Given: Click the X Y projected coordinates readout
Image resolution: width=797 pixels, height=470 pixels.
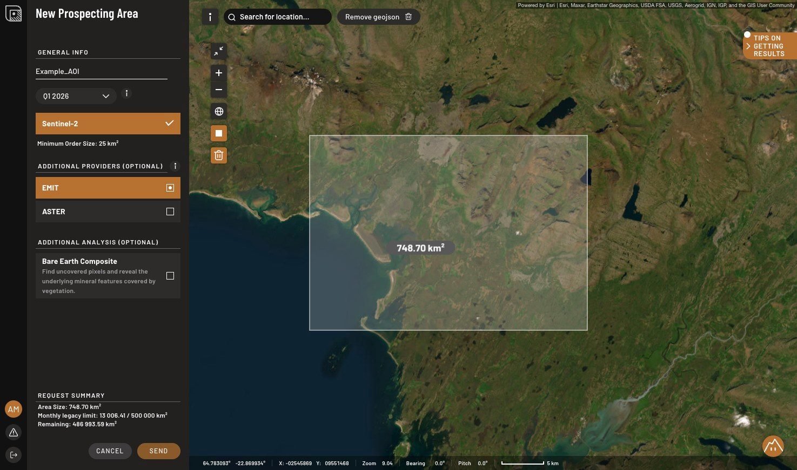Looking at the screenshot, I should click(314, 464).
